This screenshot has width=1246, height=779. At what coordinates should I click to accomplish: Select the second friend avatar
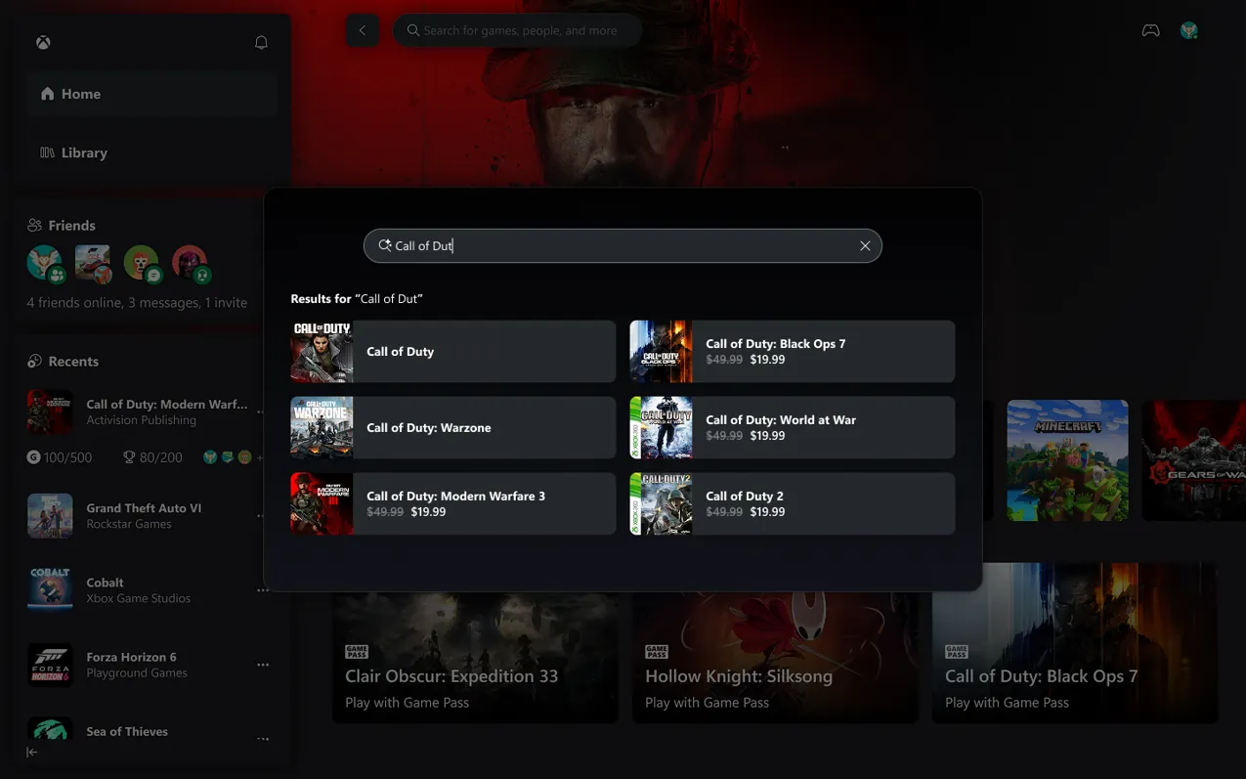coord(94,263)
